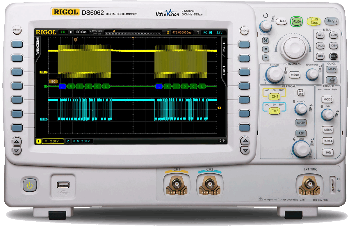Open the SAVE storage menu
Screen dimensions: 349x226
click(x=320, y=46)
